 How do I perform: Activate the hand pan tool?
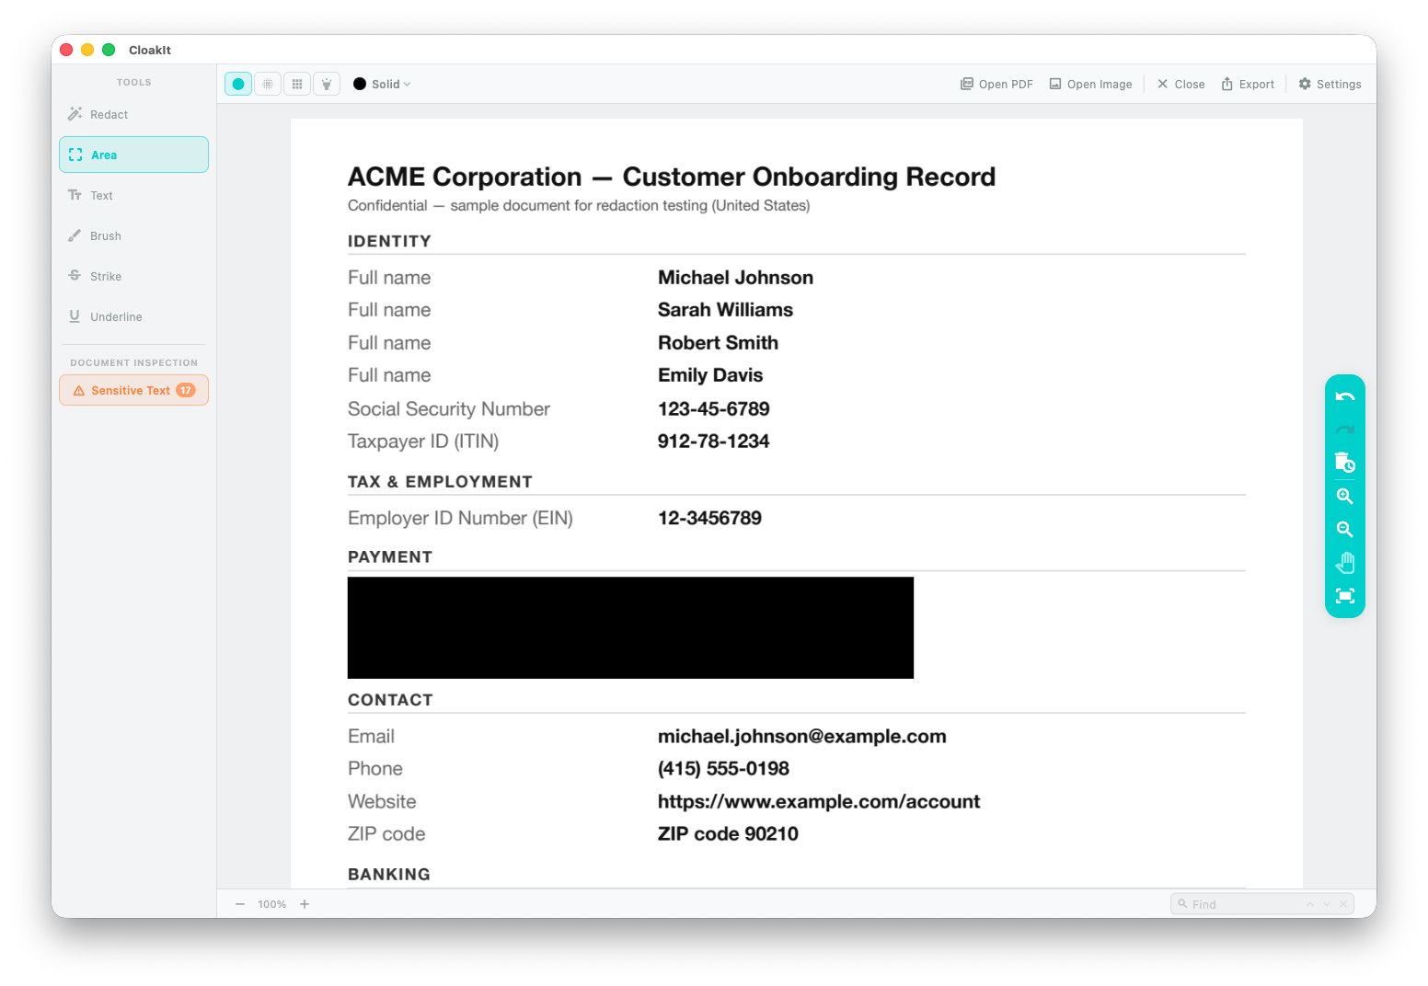pyautogui.click(x=1344, y=562)
